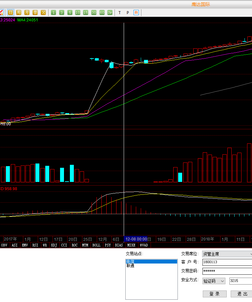
Task: Switch to daily K-line period (日)
Action: (x=10, y=13)
